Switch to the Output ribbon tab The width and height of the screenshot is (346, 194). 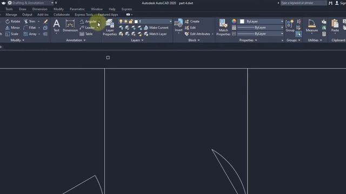click(x=27, y=15)
